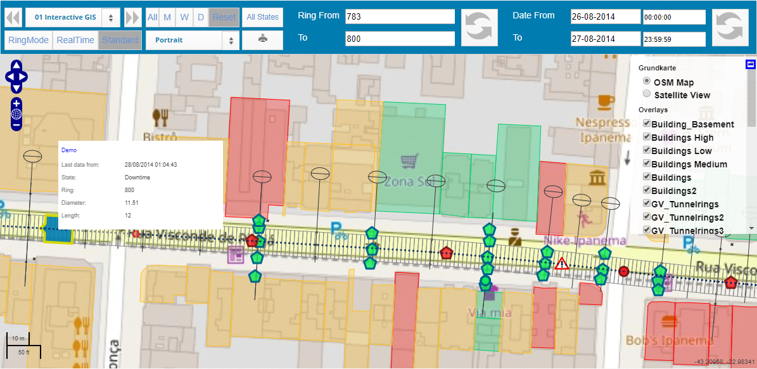Switch to RingMode
The width and height of the screenshot is (757, 369).
coord(29,40)
